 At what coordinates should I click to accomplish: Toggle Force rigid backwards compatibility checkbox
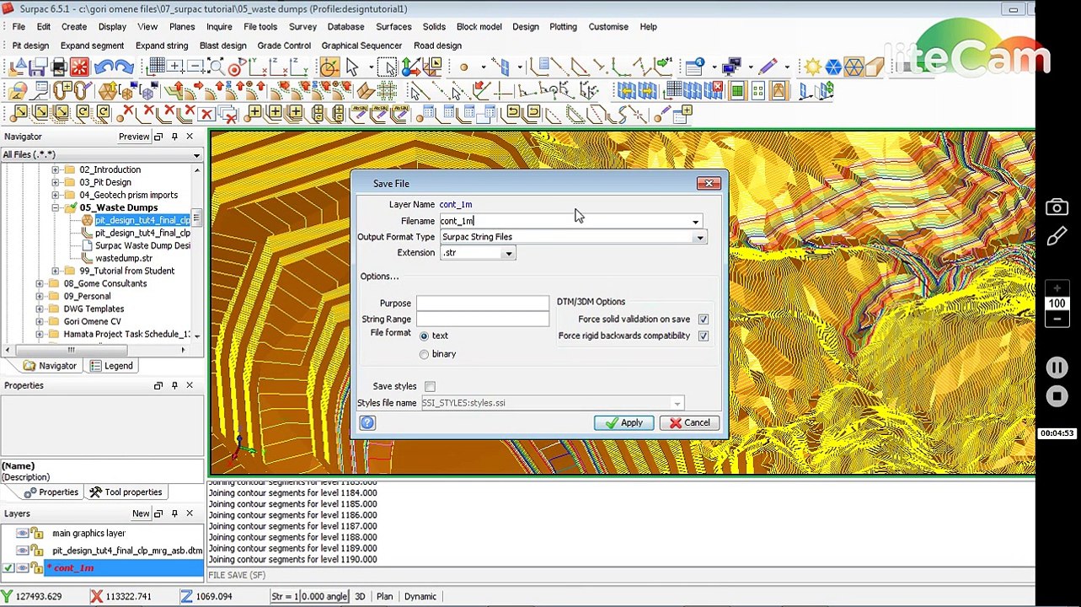tap(704, 336)
